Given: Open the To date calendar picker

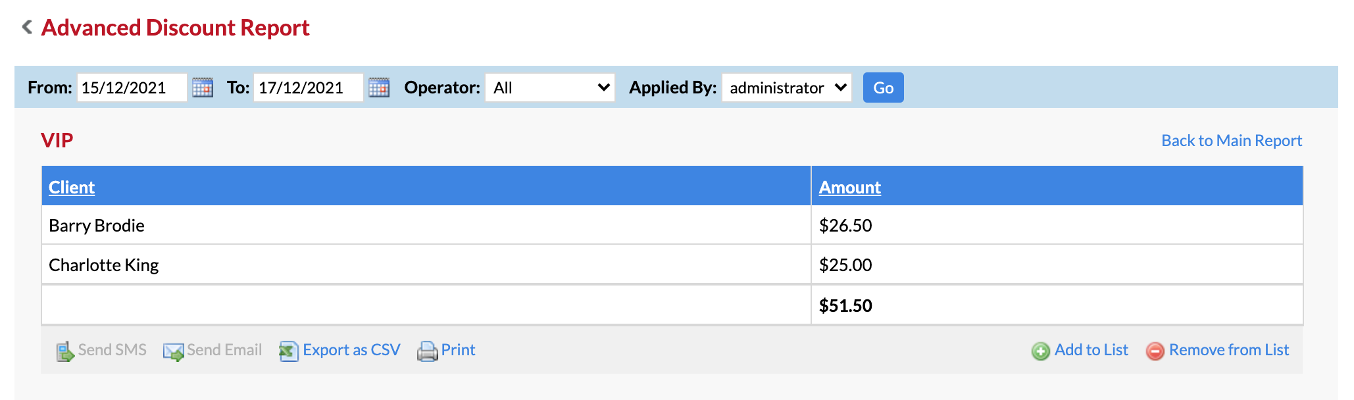Looking at the screenshot, I should click(379, 87).
